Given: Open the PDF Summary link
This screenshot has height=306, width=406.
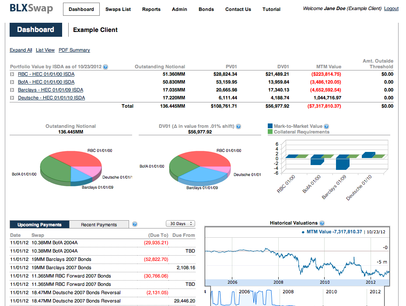Looking at the screenshot, I should click(74, 50).
